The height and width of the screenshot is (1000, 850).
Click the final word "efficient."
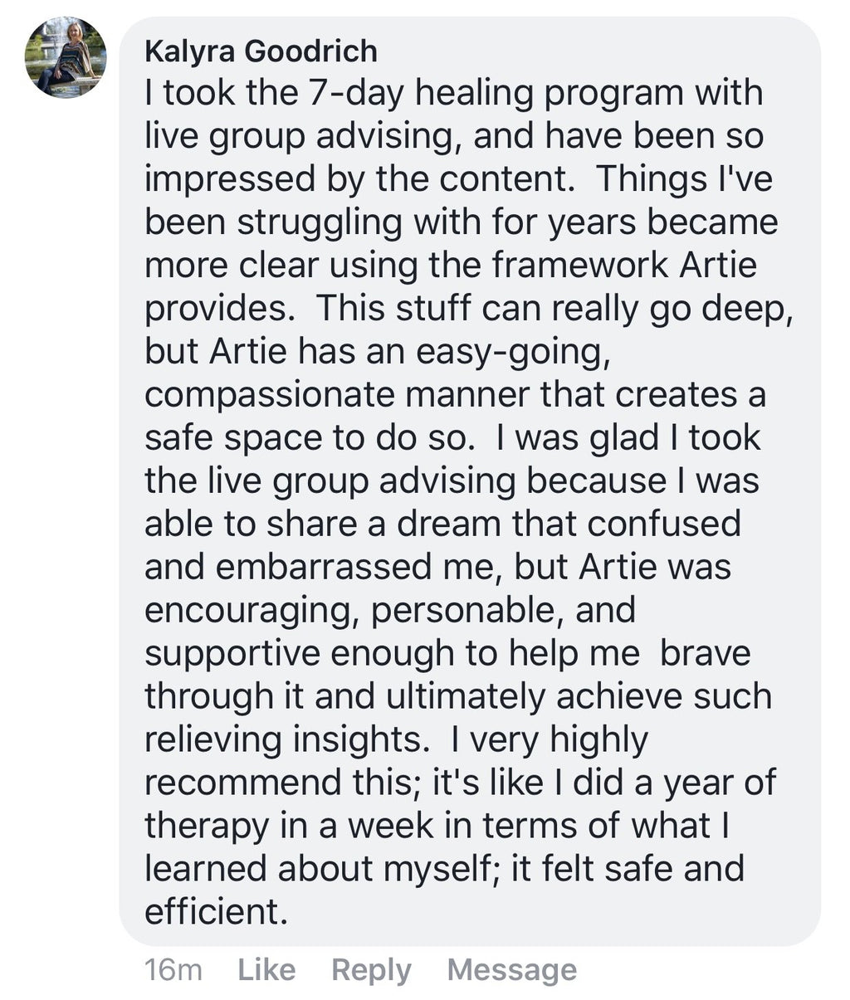[216, 913]
